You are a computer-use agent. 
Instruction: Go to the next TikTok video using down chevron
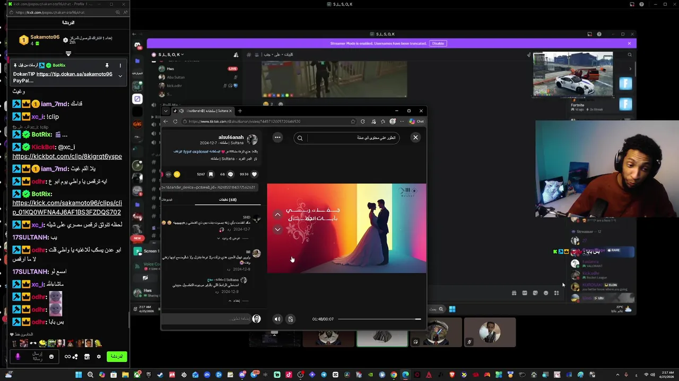click(x=277, y=229)
